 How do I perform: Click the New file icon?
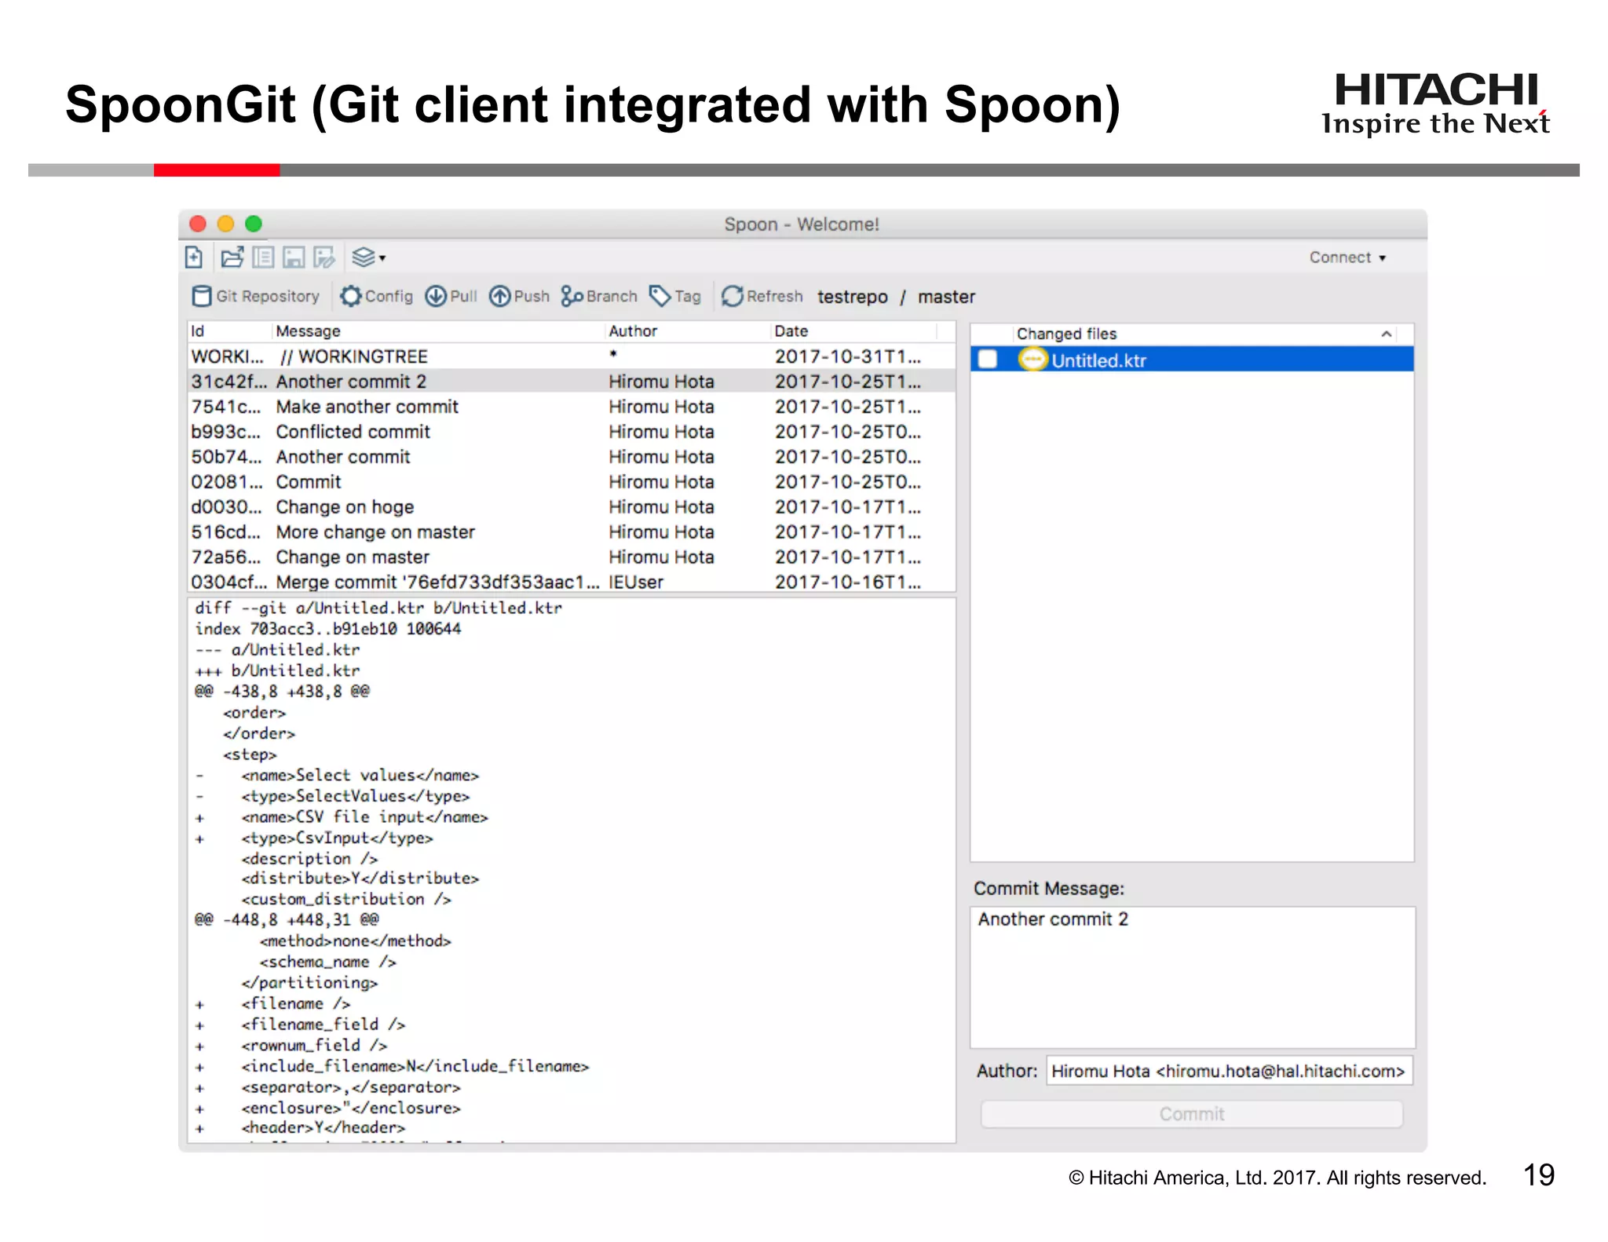tap(194, 257)
